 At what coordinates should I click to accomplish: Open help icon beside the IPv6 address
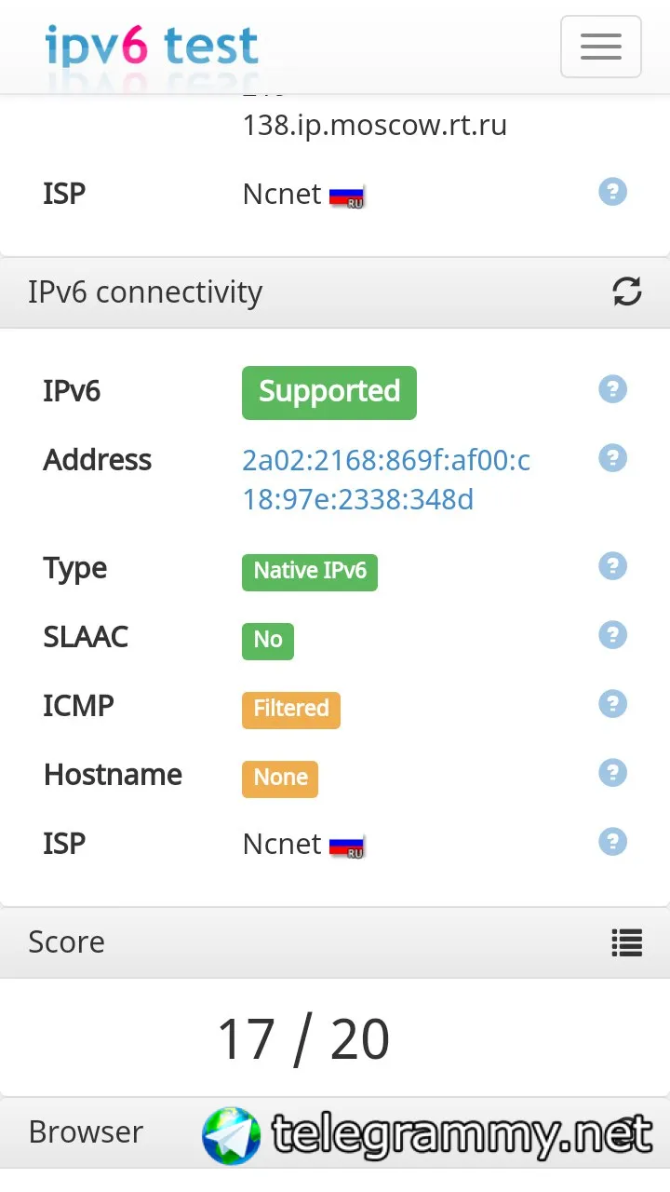click(x=612, y=458)
